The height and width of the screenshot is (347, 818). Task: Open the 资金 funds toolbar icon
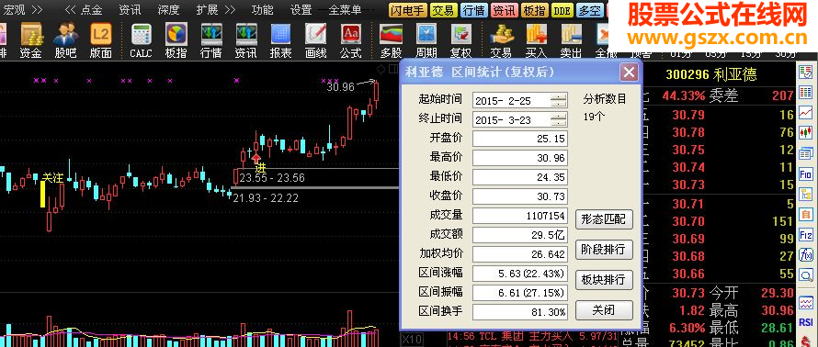click(x=30, y=40)
